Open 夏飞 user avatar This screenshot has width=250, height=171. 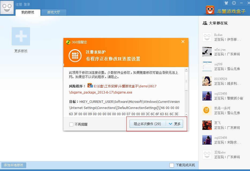[x=207, y=125]
